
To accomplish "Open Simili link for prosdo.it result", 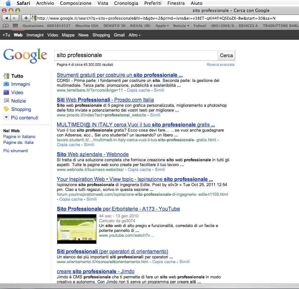I will (x=155, y=115).
